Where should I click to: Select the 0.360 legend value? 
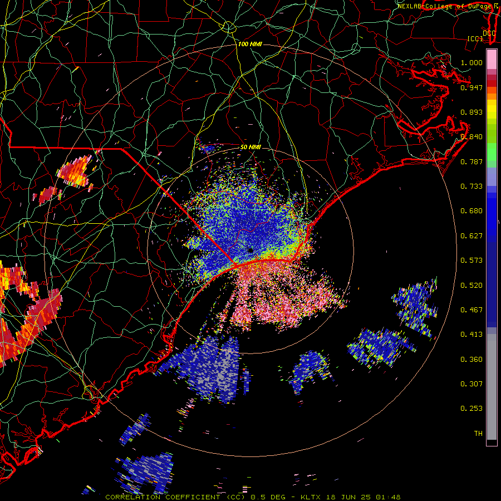471,359
